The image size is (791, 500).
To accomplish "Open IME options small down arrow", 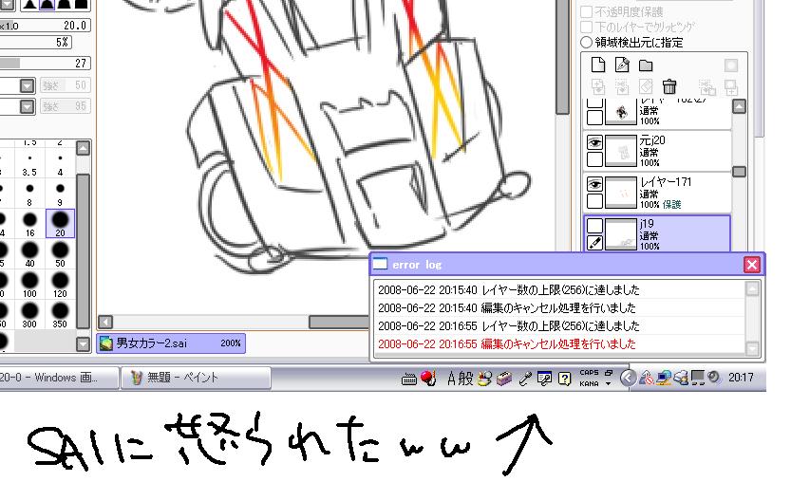I will point(609,384).
